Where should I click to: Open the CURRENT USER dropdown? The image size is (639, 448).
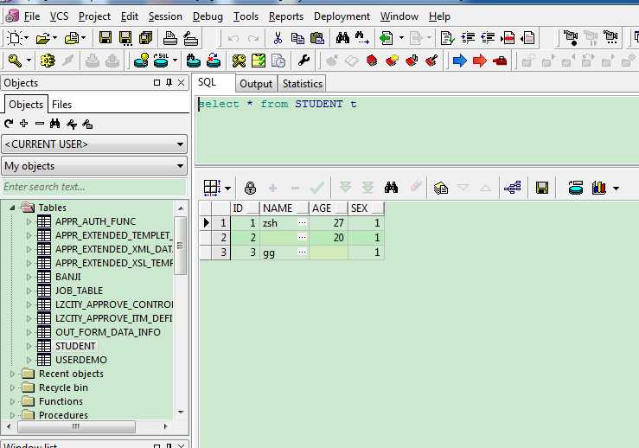click(180, 144)
